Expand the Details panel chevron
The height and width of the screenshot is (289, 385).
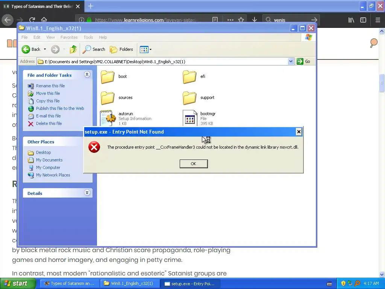click(x=87, y=192)
